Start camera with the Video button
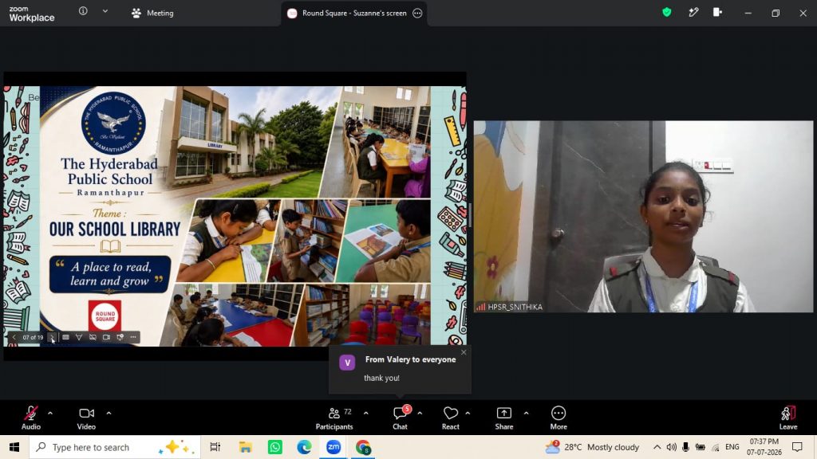This screenshot has height=459, width=817. pos(86,418)
